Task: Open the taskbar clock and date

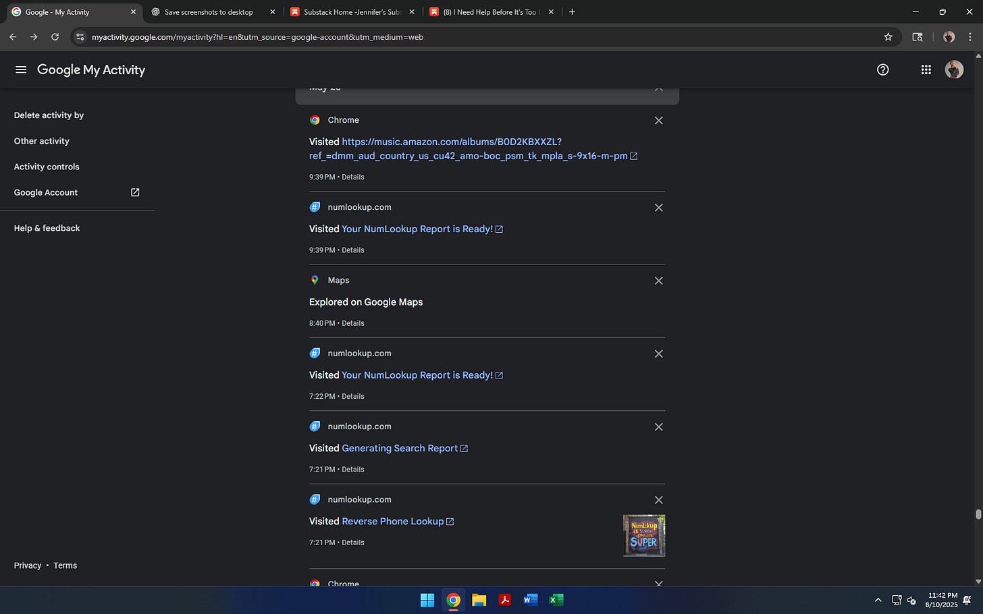Action: point(942,600)
